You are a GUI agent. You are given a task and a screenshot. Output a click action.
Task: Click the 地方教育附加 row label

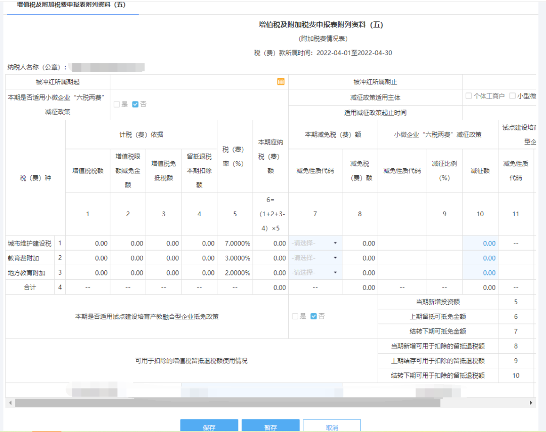[x=26, y=273]
